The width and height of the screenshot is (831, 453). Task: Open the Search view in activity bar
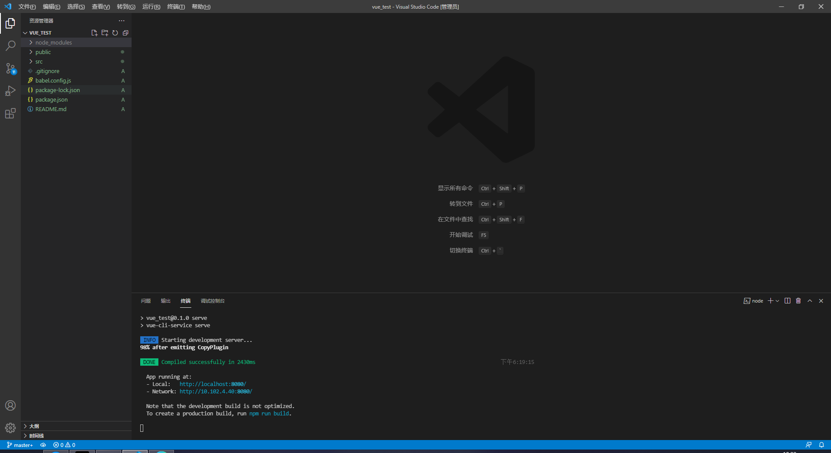coord(10,46)
